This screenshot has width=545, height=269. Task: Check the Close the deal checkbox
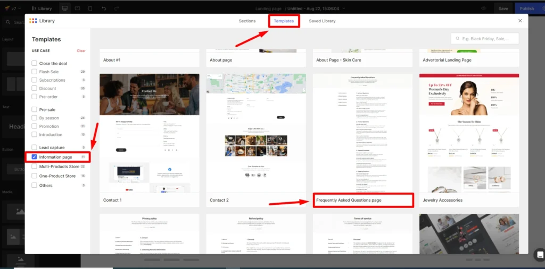(x=34, y=63)
